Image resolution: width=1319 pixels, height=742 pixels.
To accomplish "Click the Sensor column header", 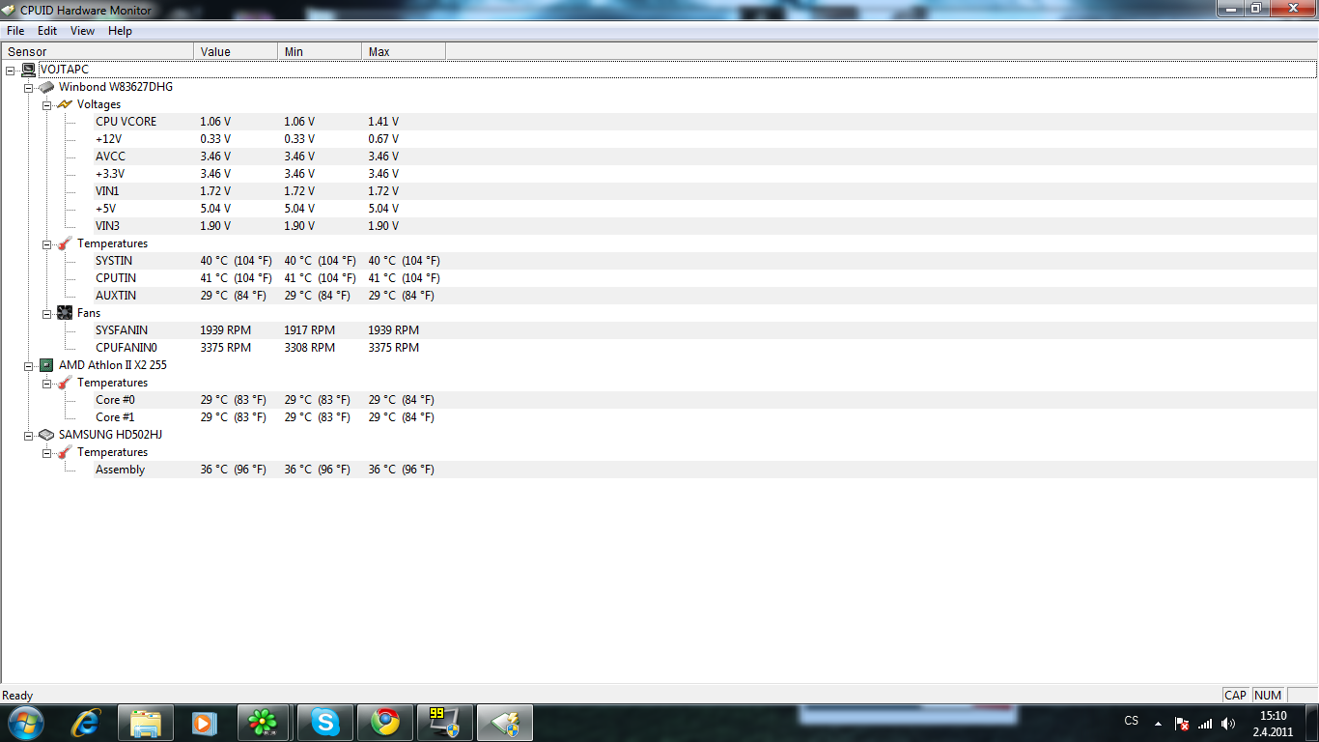I will pos(98,51).
